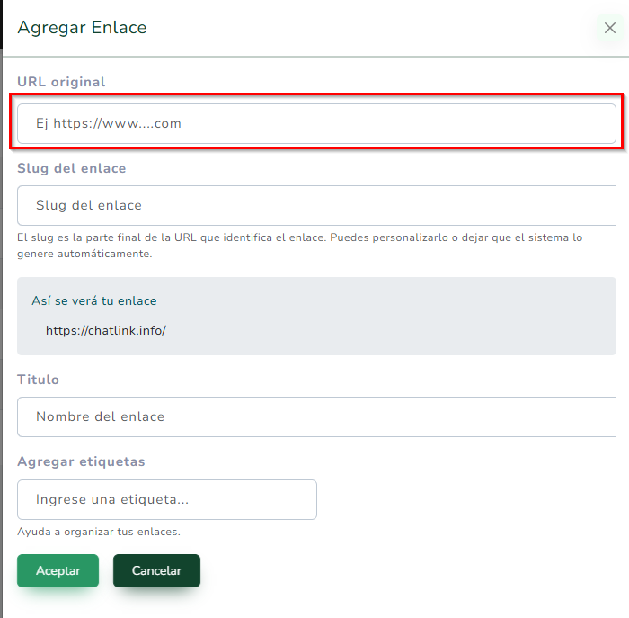The height and width of the screenshot is (618, 629).
Task: Click the gray link preview panel
Action: tap(404, 316)
